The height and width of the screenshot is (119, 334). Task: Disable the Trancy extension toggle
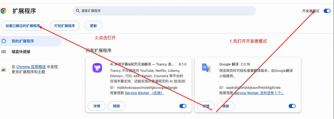point(183,106)
